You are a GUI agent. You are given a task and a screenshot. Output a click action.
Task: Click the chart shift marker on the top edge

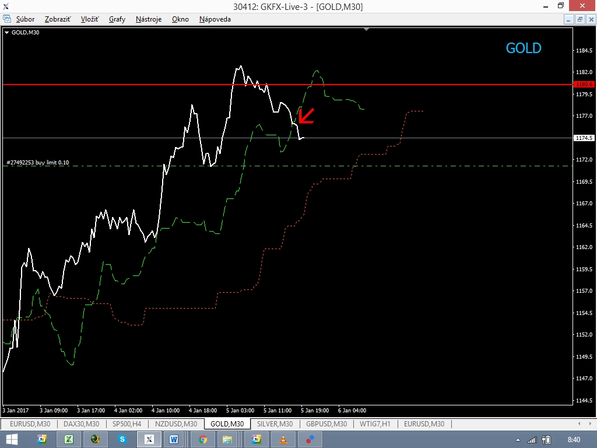[366, 29]
